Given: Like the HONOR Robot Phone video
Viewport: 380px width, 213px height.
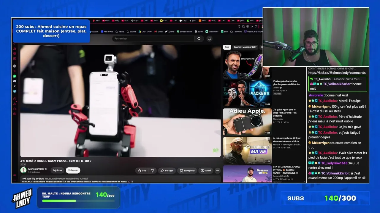Looking at the screenshot, I should [x=142, y=170].
